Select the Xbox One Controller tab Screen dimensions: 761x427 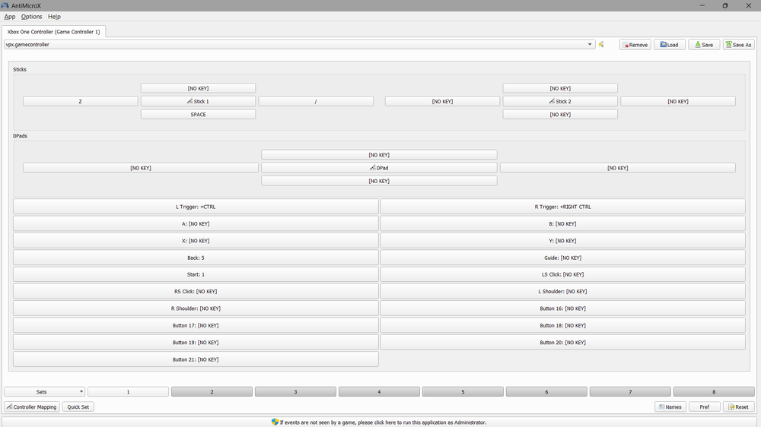point(53,32)
